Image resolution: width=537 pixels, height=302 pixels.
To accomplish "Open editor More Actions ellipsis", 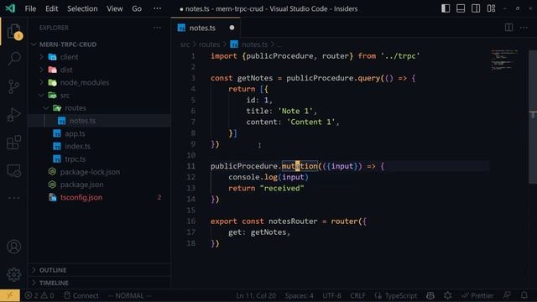I will click(x=524, y=28).
